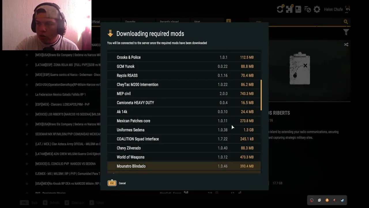Favorite the OperationSierraRoja server star
The width and height of the screenshot is (369, 208).
click(x=27, y=85)
